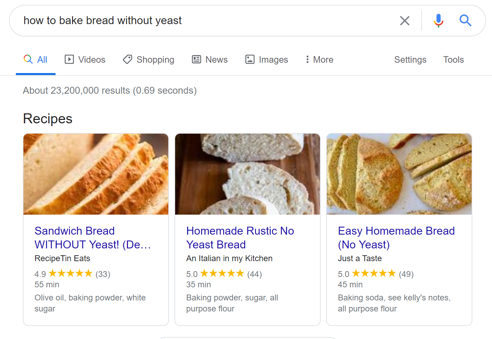
Task: Clear the search query with the X icon
Action: [404, 21]
